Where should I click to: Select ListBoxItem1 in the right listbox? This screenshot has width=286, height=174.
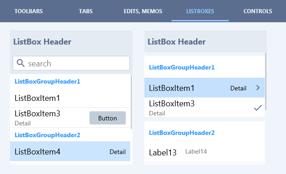[x=204, y=88]
